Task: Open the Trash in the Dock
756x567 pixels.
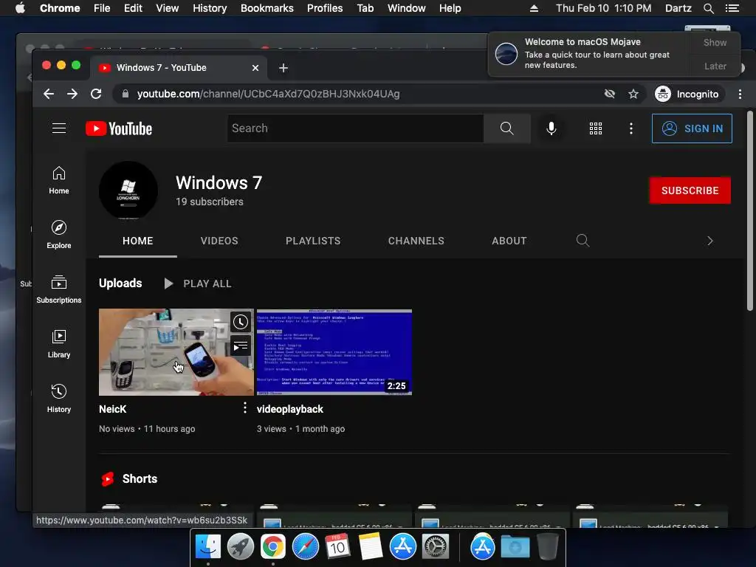Action: [x=548, y=547]
